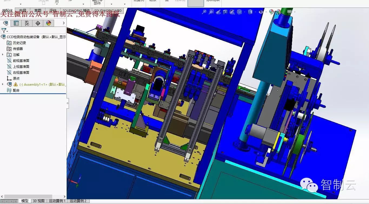This screenshot has height=204, width=369.
Task: Select the 右视基准面 plane
Action: coord(18,72)
